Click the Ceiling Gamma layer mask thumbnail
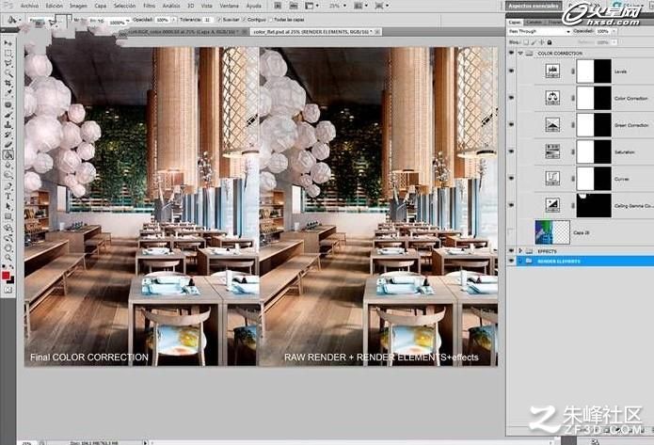The width and height of the screenshot is (654, 445). tap(594, 205)
